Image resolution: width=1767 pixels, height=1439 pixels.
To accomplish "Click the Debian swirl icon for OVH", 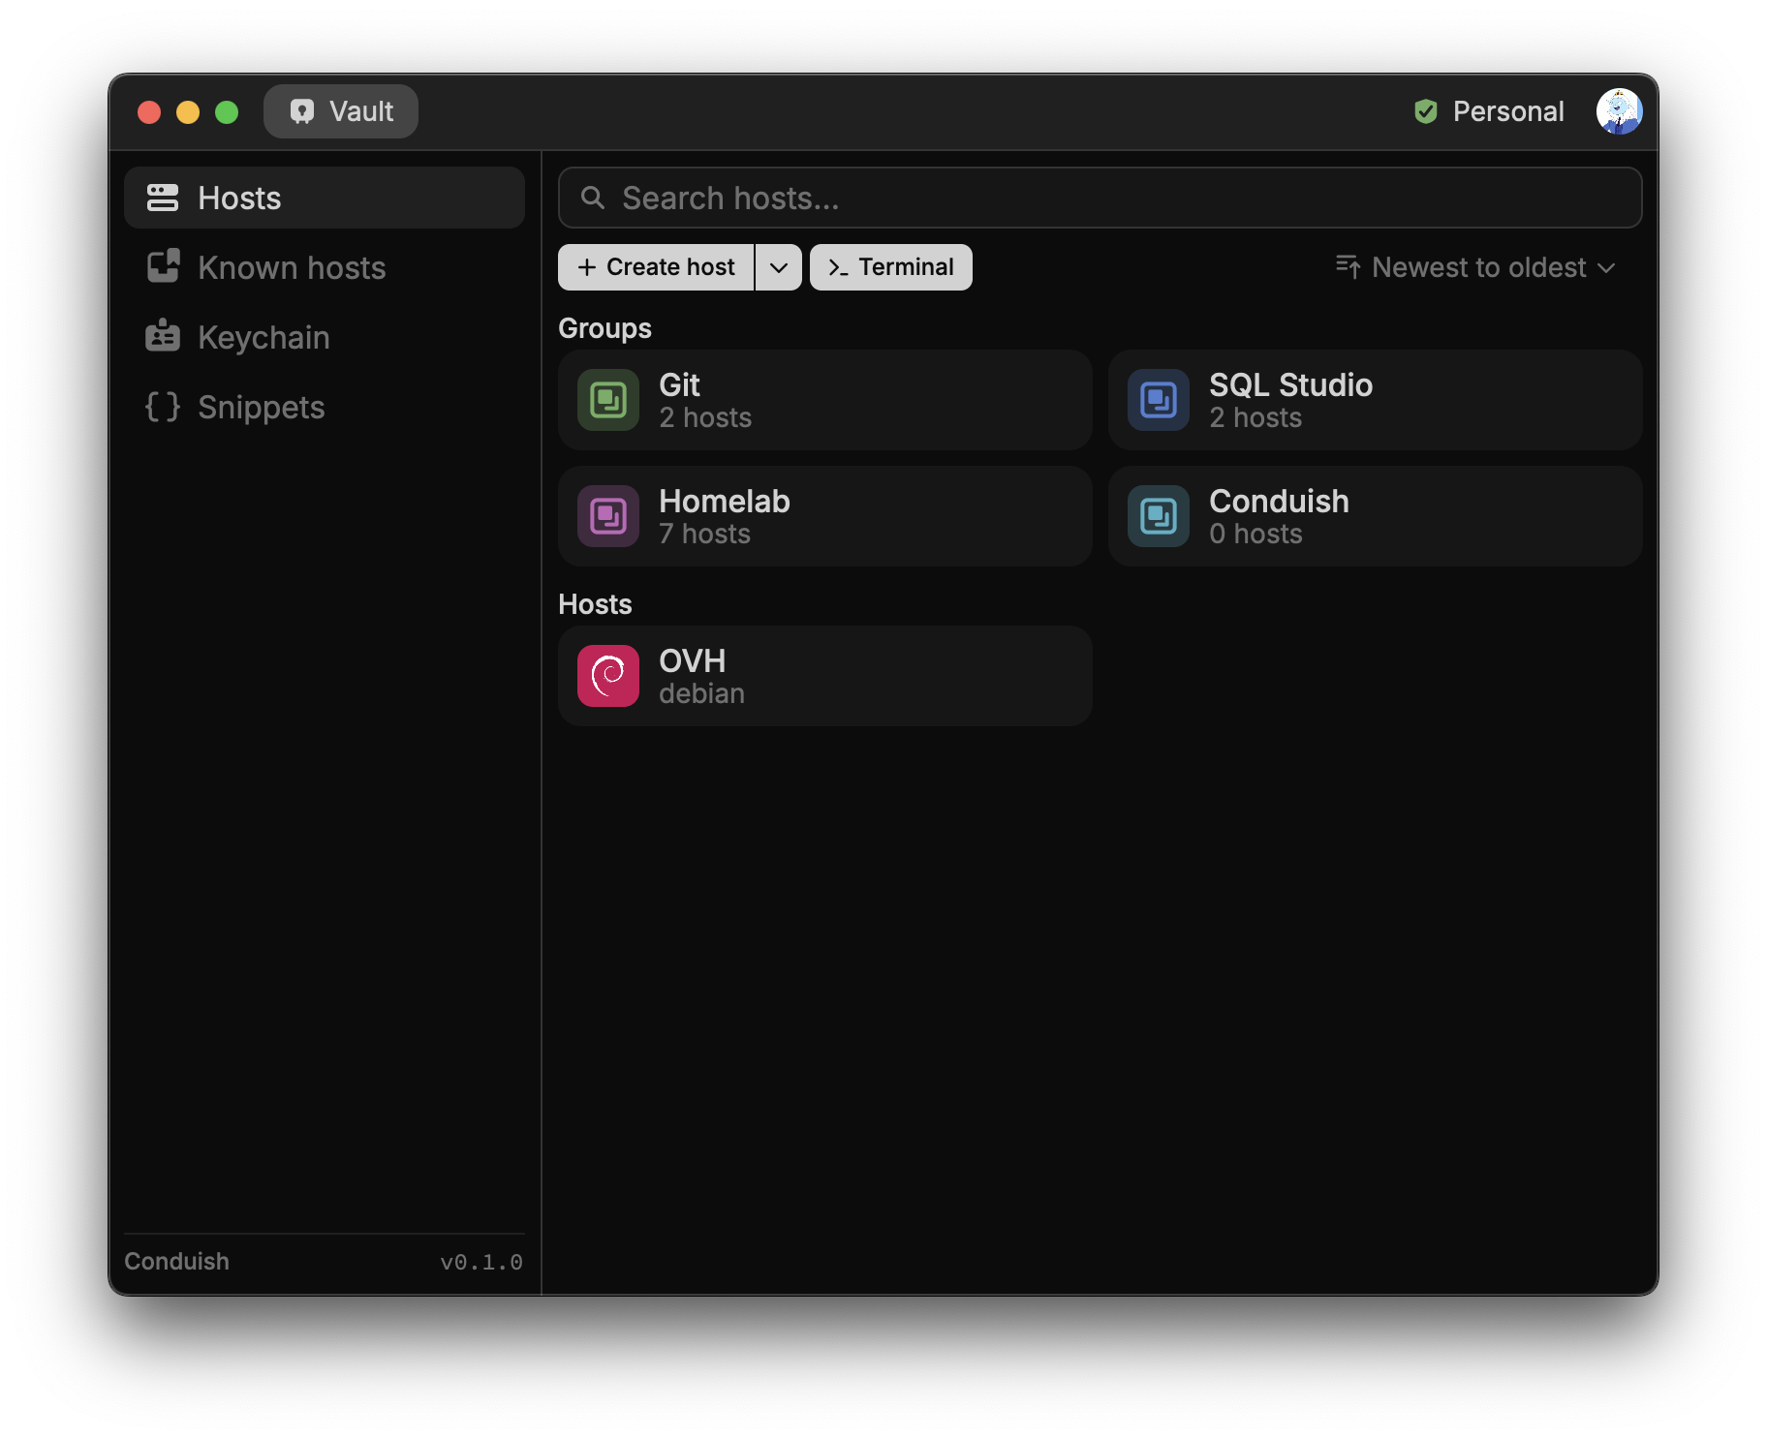I will pyautogui.click(x=608, y=676).
